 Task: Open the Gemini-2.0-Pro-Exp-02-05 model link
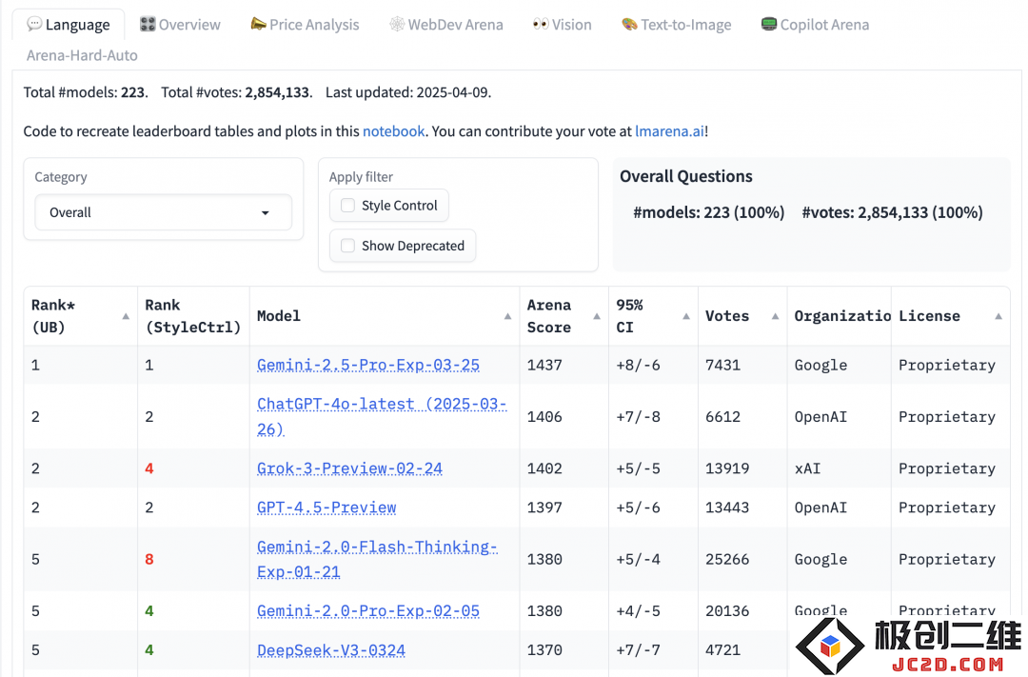pos(367,610)
